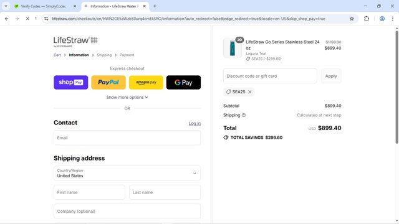Screen dimensions: 399x224
Task: Check out with PayPal
Action: [x=108, y=82]
